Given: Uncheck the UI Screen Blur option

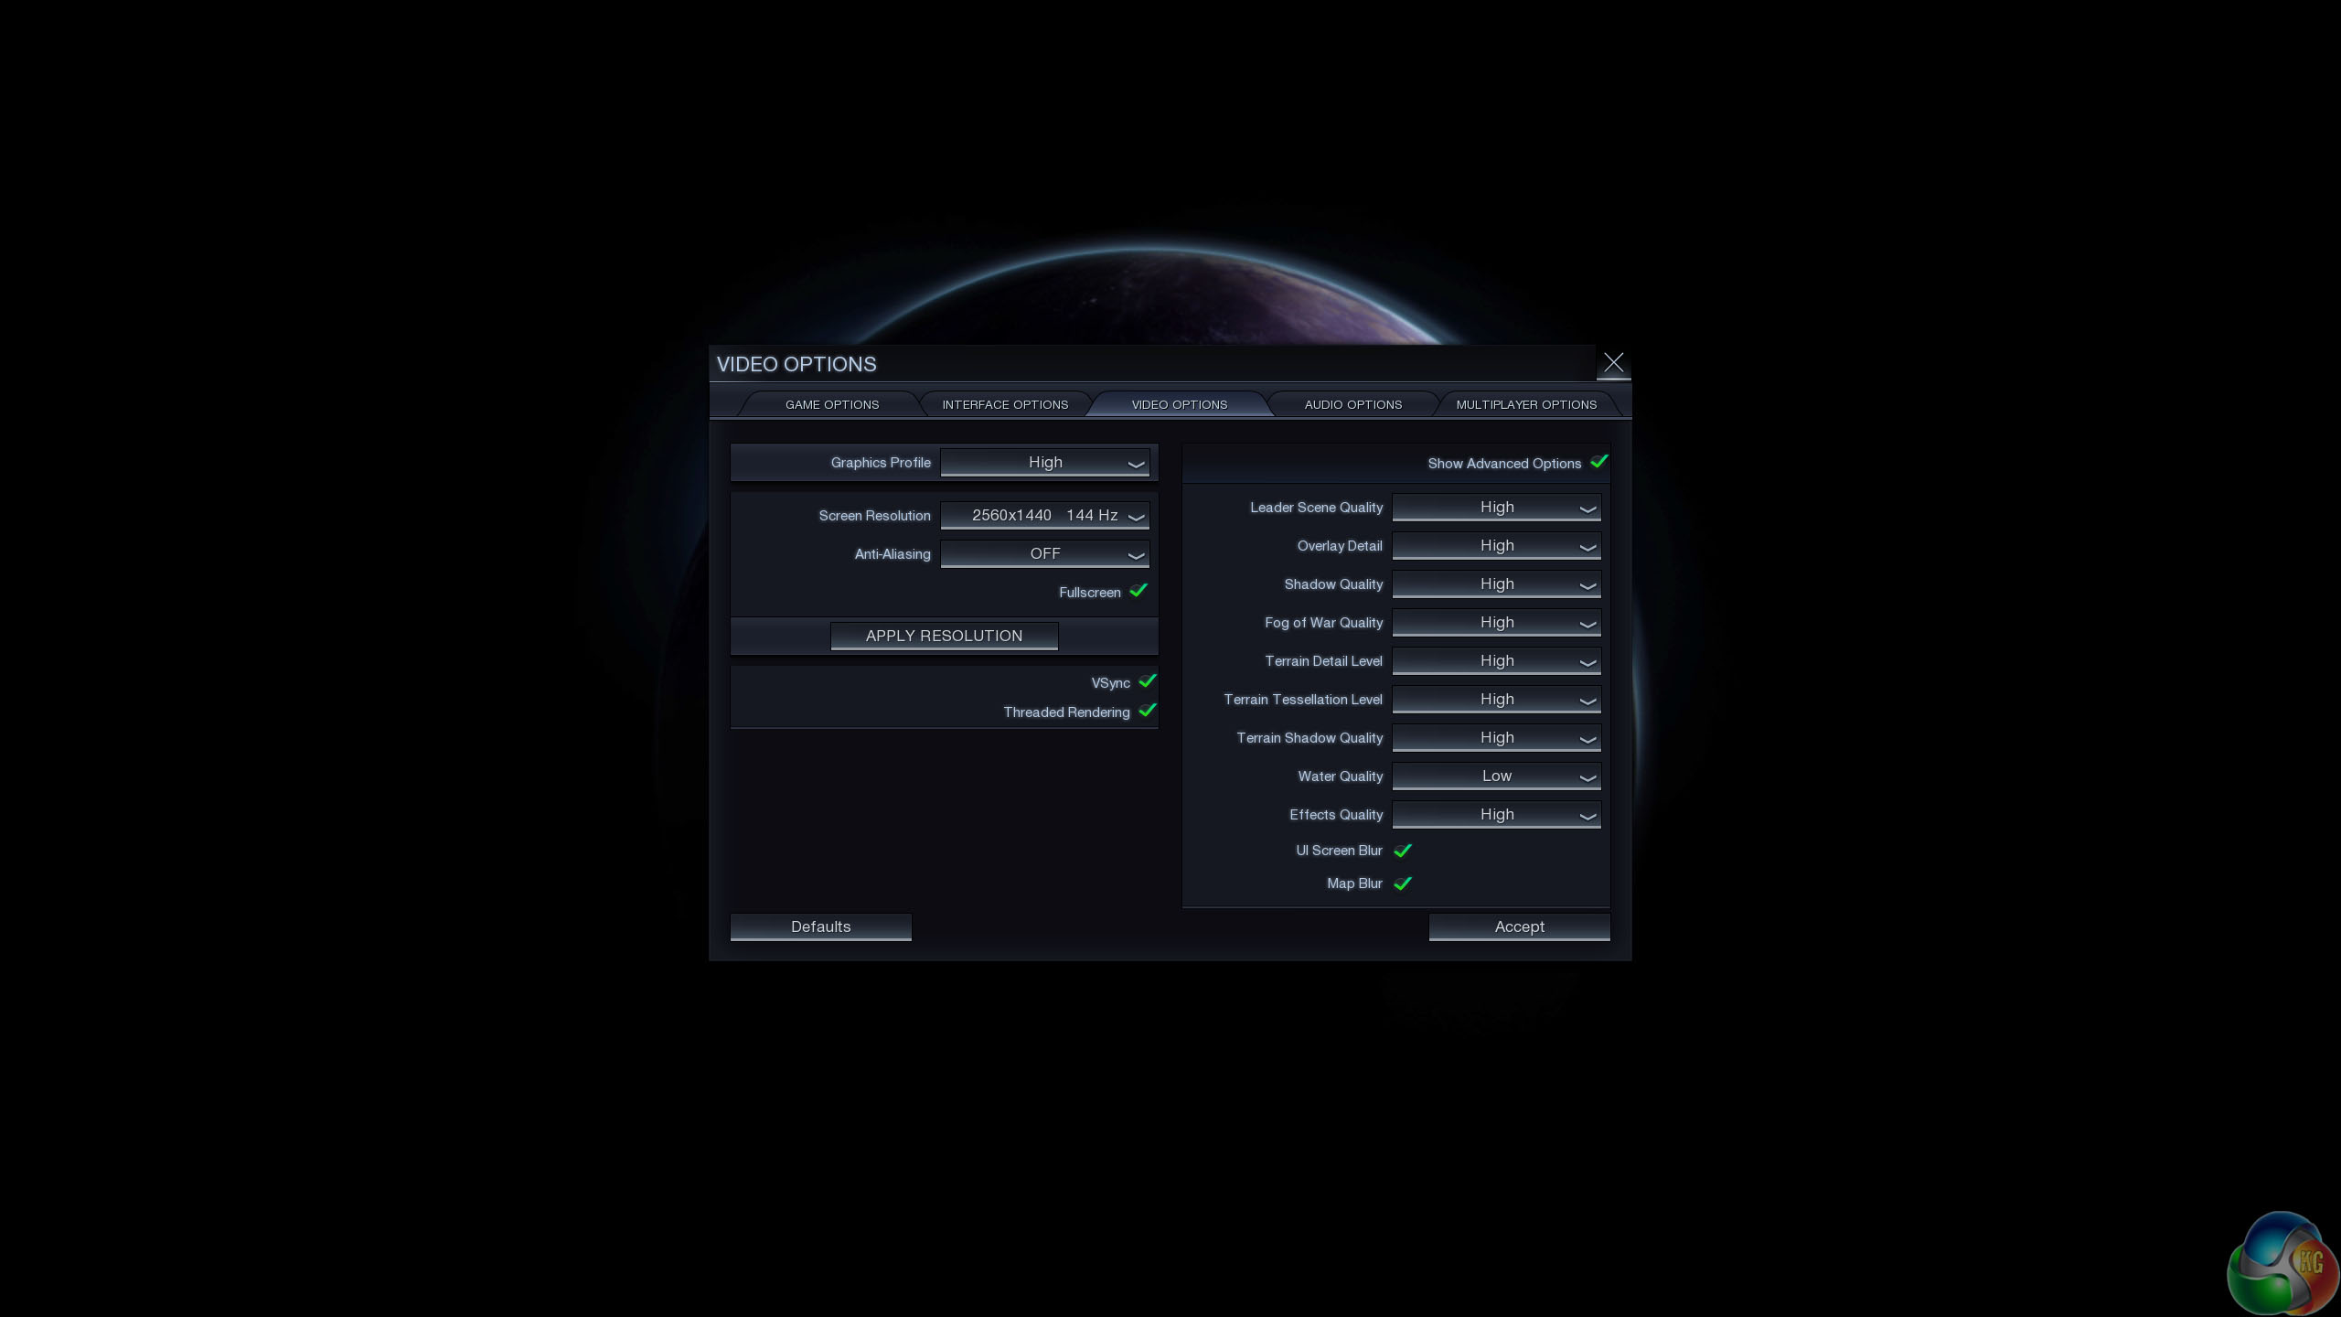Looking at the screenshot, I should [1402, 851].
